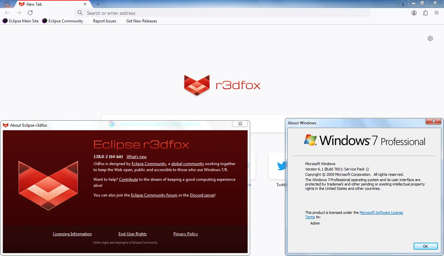Expand the list all tabs dropdown arrow
Image resolution: width=444 pixels, height=256 pixels.
[x=398, y=4]
